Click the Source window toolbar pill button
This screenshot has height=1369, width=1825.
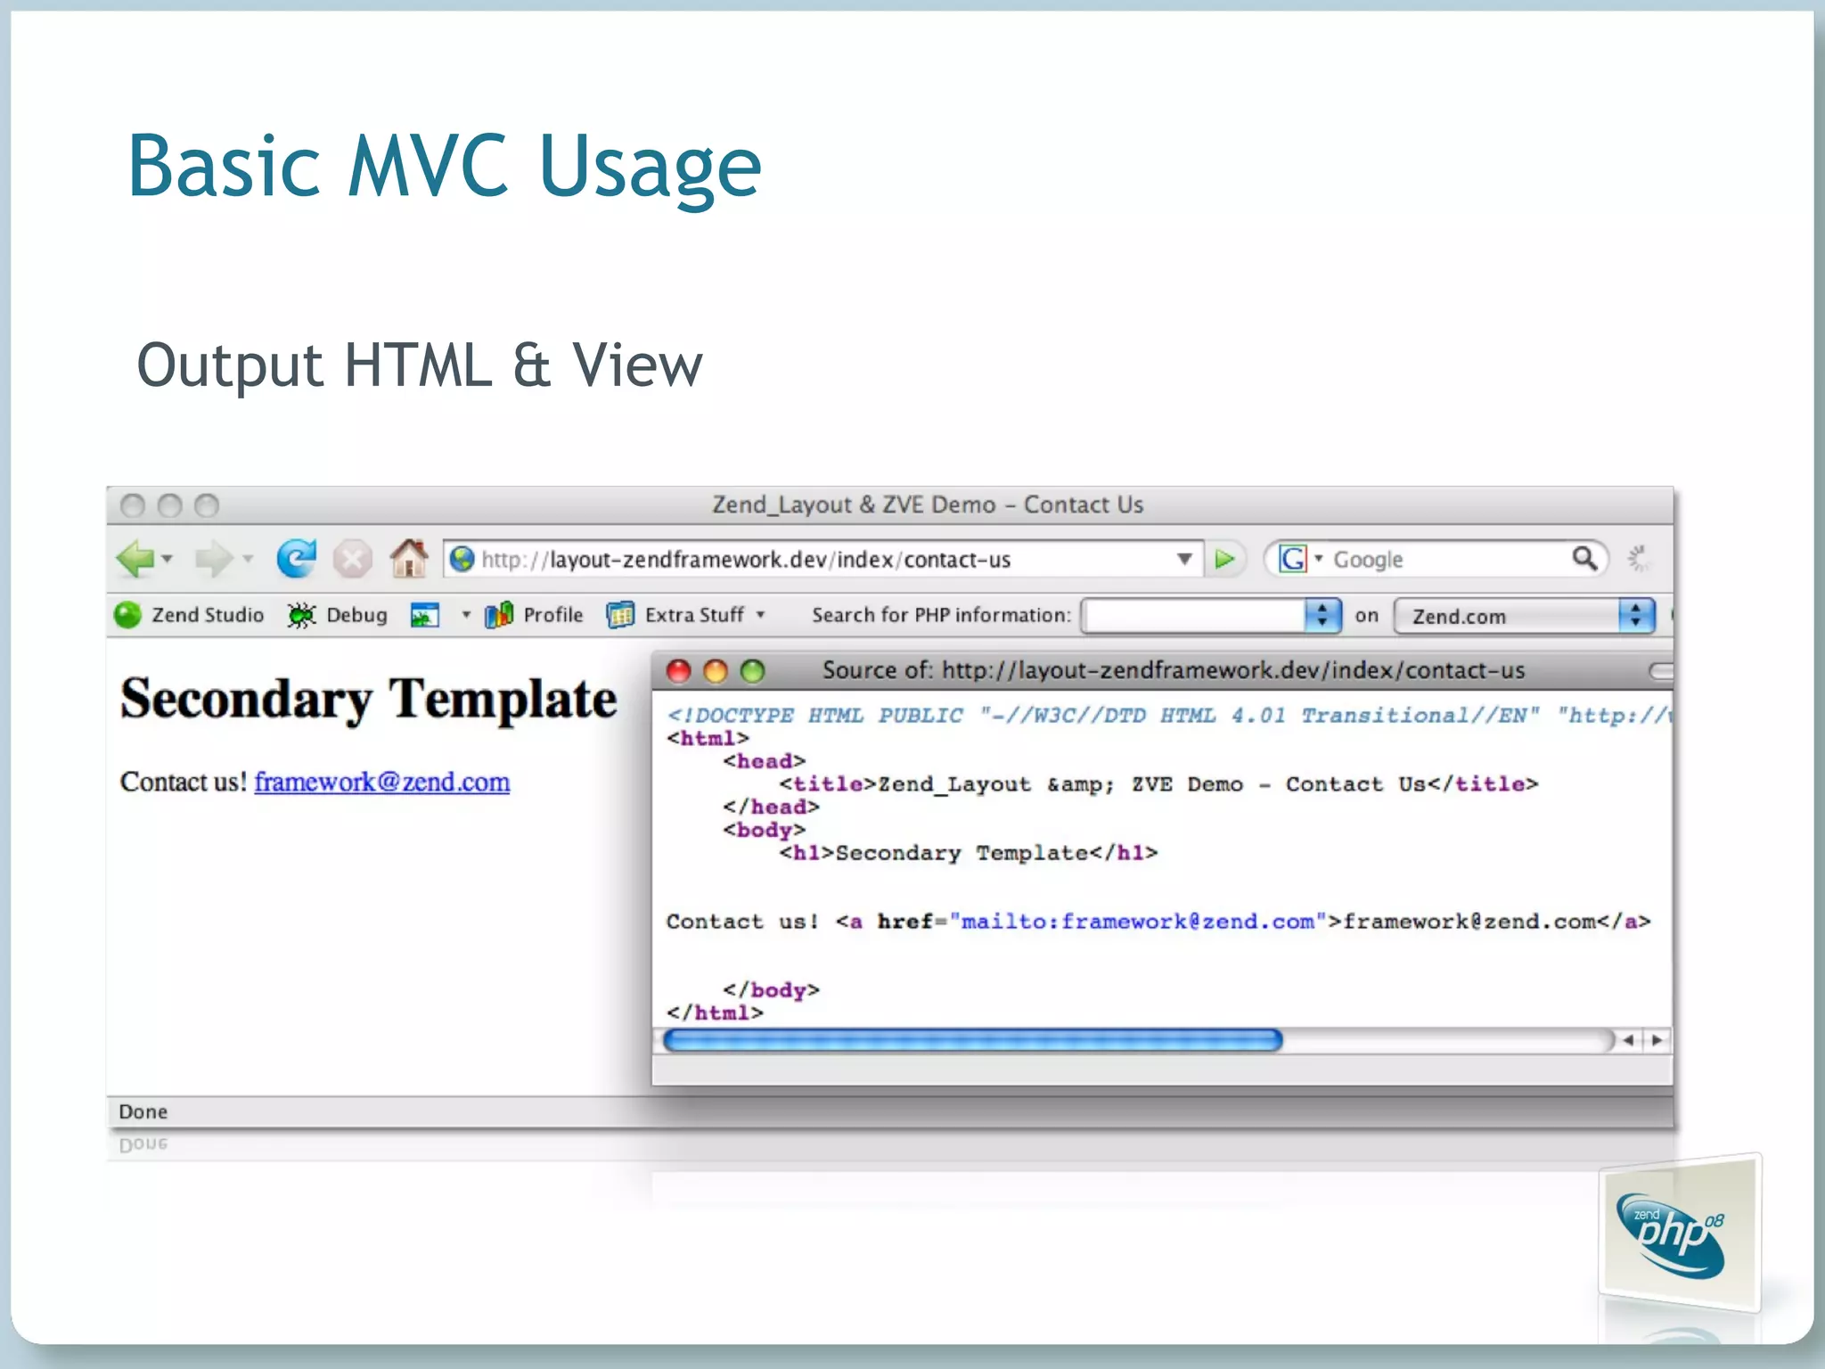pos(1660,671)
